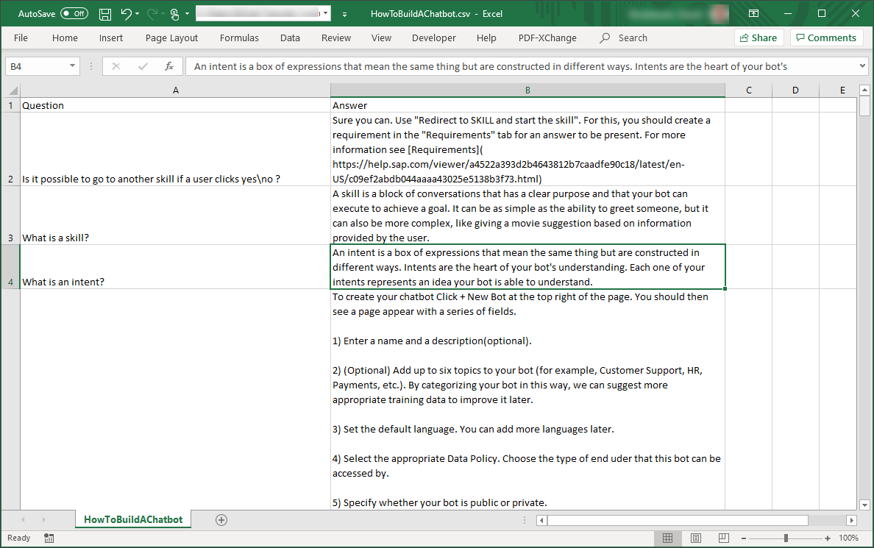Select column D header
This screenshot has height=548, width=874.
(795, 90)
